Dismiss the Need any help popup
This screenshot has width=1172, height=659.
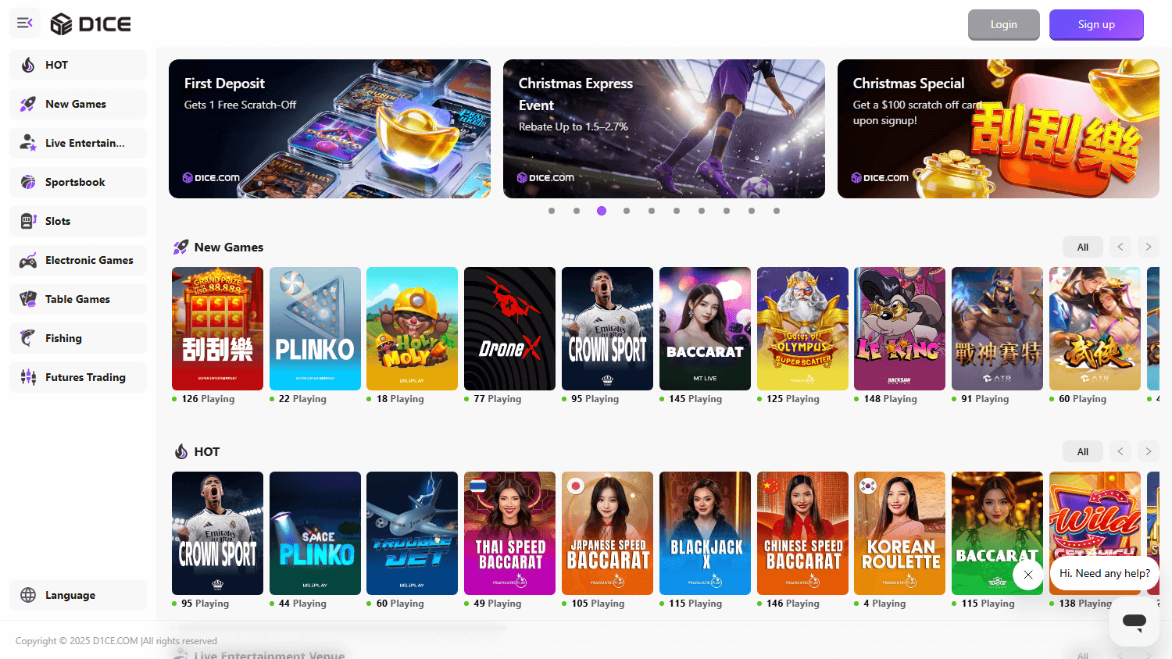tap(1027, 575)
